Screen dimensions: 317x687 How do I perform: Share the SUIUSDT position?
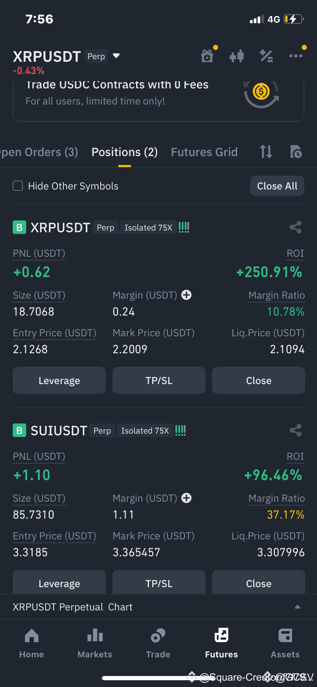click(295, 431)
